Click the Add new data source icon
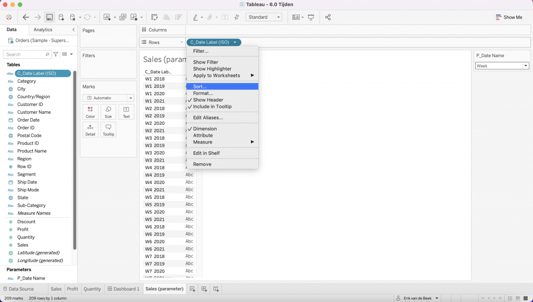Screen dimensions: 533x302 (61, 17)
